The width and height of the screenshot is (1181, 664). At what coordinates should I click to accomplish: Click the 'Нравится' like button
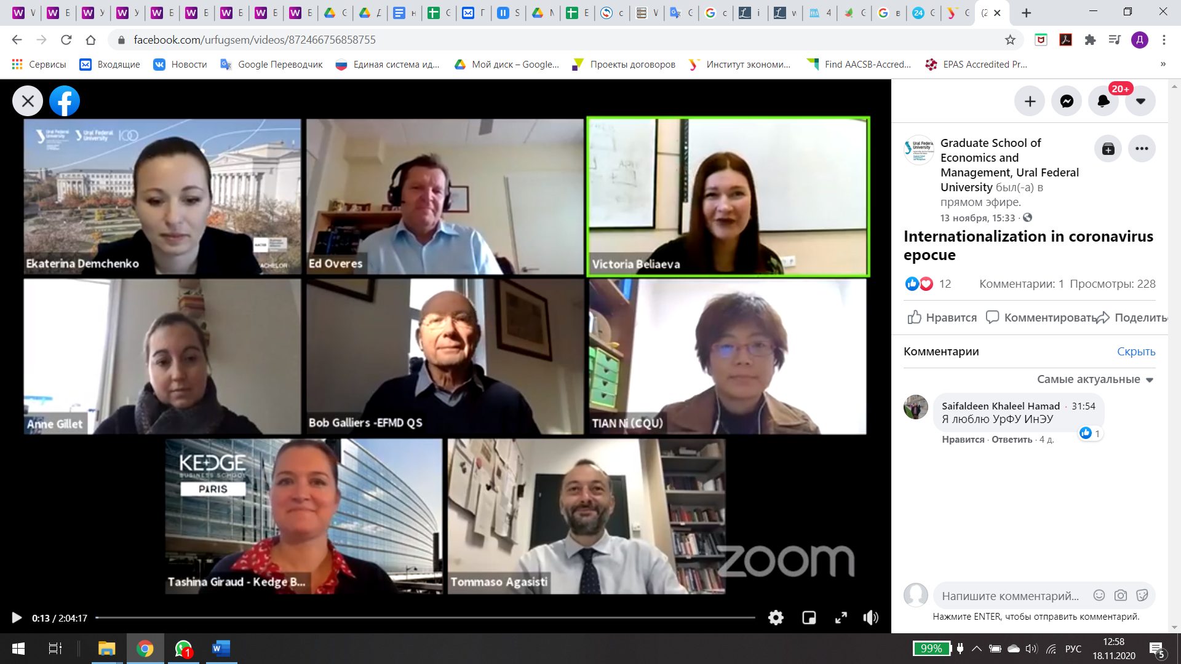942,317
